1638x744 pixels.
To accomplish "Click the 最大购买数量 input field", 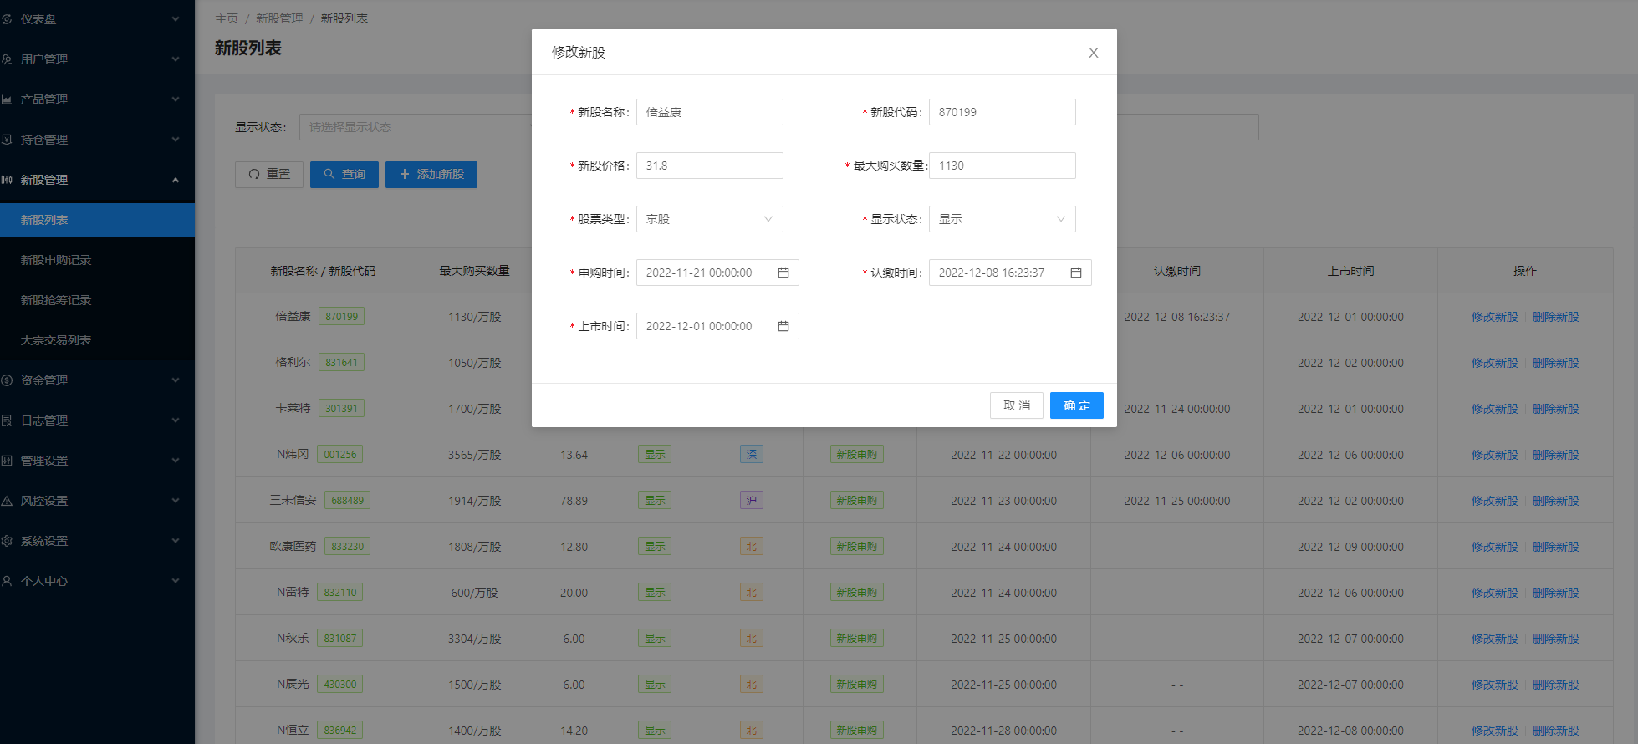I will tap(1002, 166).
